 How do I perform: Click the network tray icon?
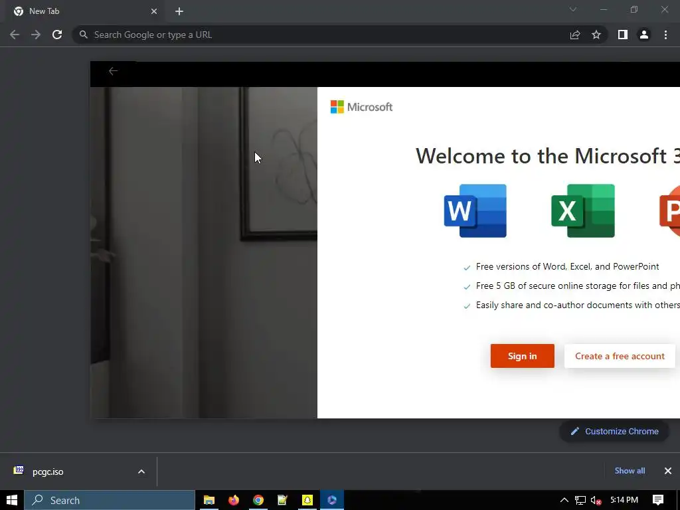pyautogui.click(x=580, y=500)
